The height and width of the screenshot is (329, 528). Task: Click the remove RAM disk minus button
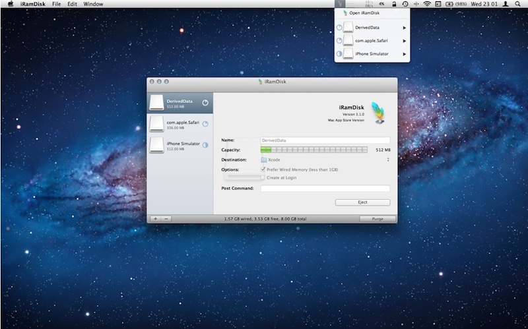[x=166, y=218]
